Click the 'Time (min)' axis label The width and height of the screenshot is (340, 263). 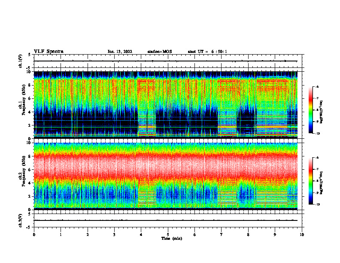click(x=172, y=239)
